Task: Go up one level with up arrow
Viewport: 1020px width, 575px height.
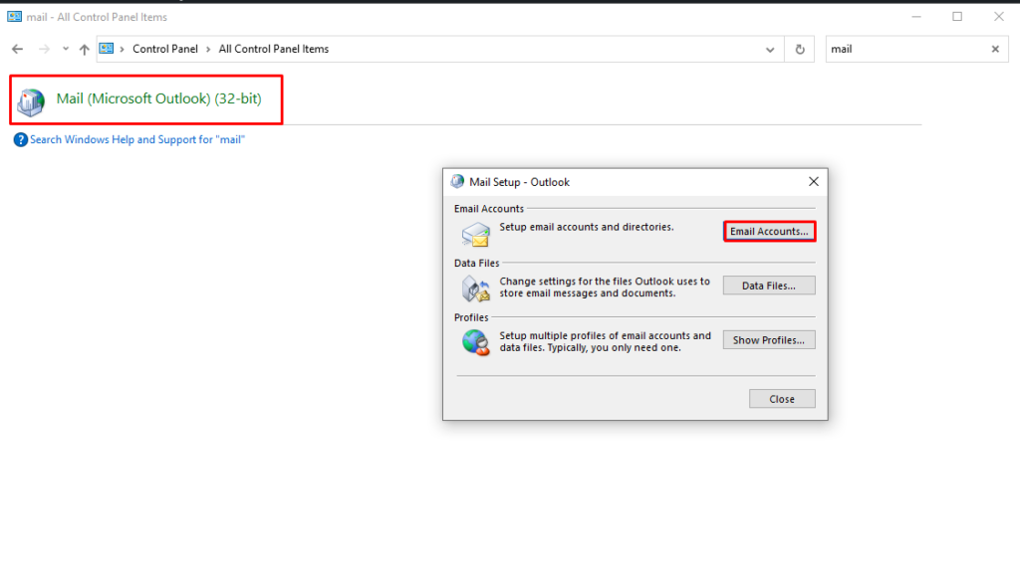Action: [x=84, y=49]
